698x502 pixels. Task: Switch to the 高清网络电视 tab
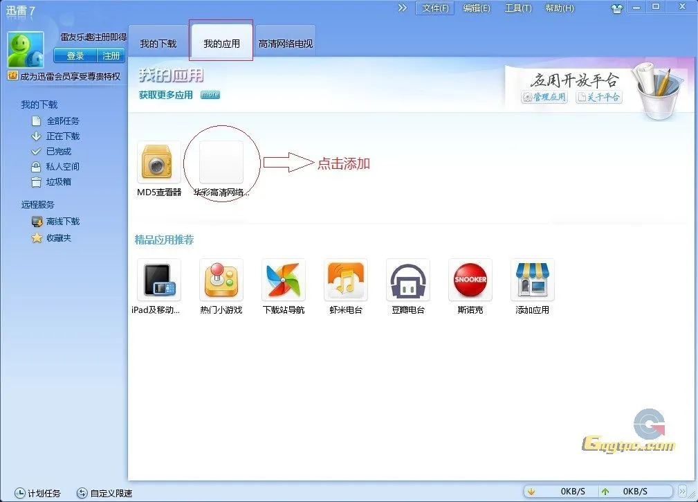286,41
